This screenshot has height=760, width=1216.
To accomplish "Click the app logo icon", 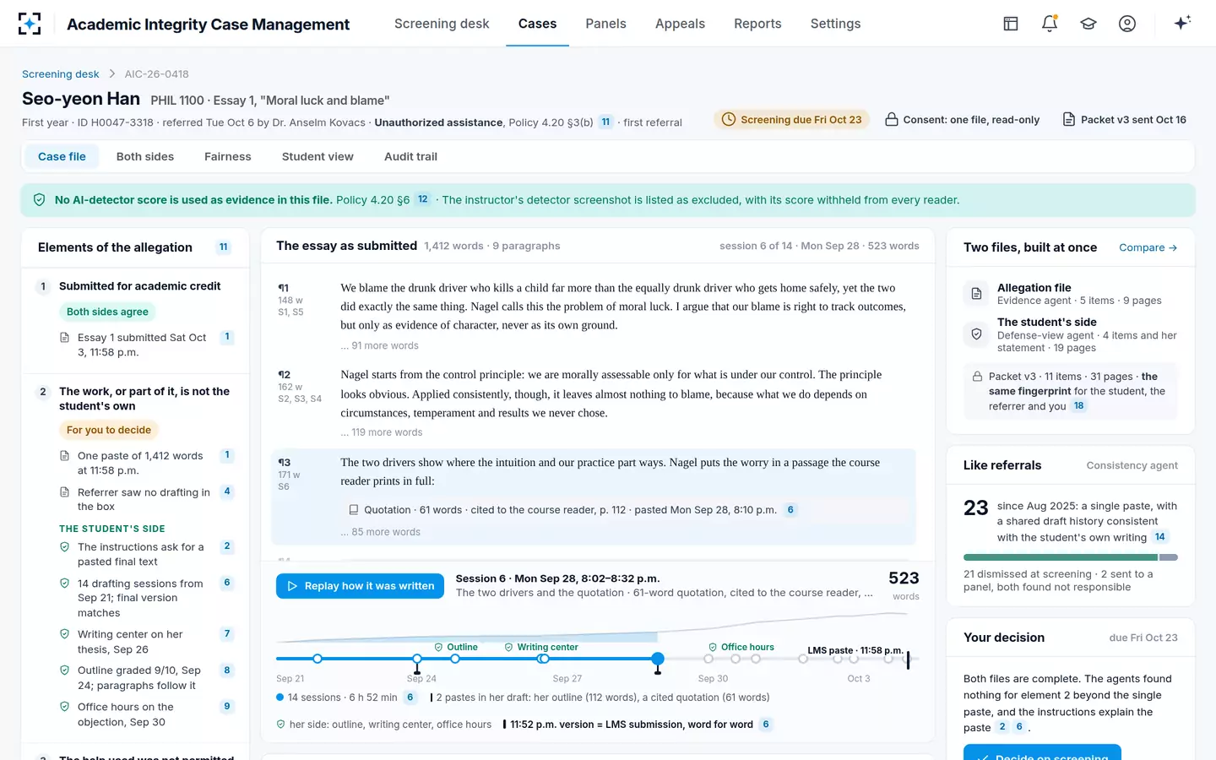I will (x=30, y=24).
